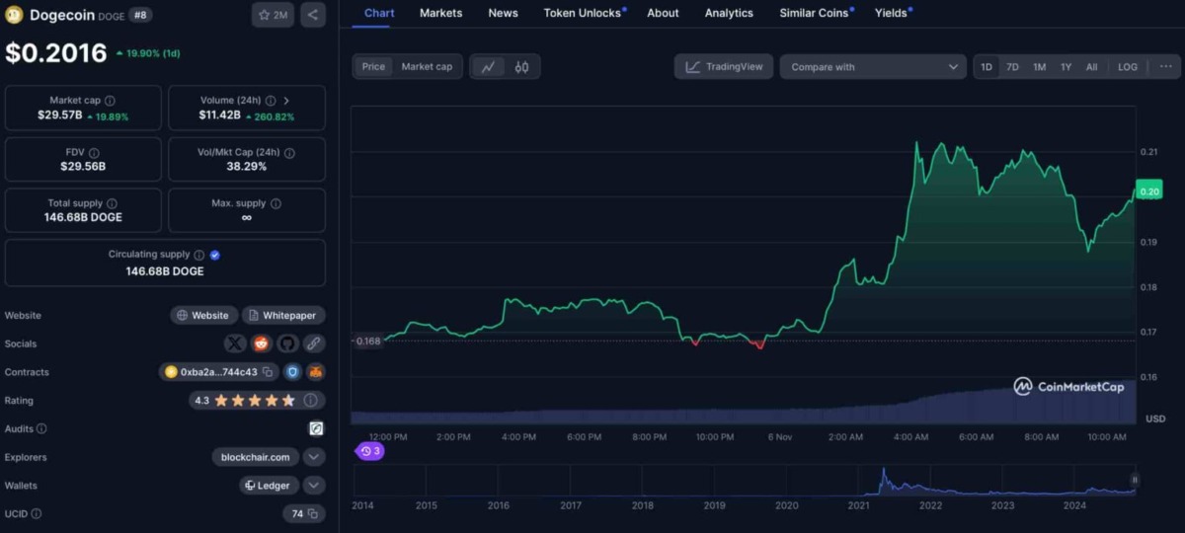
Task: Switch to candlestick chart view
Action: (x=521, y=67)
